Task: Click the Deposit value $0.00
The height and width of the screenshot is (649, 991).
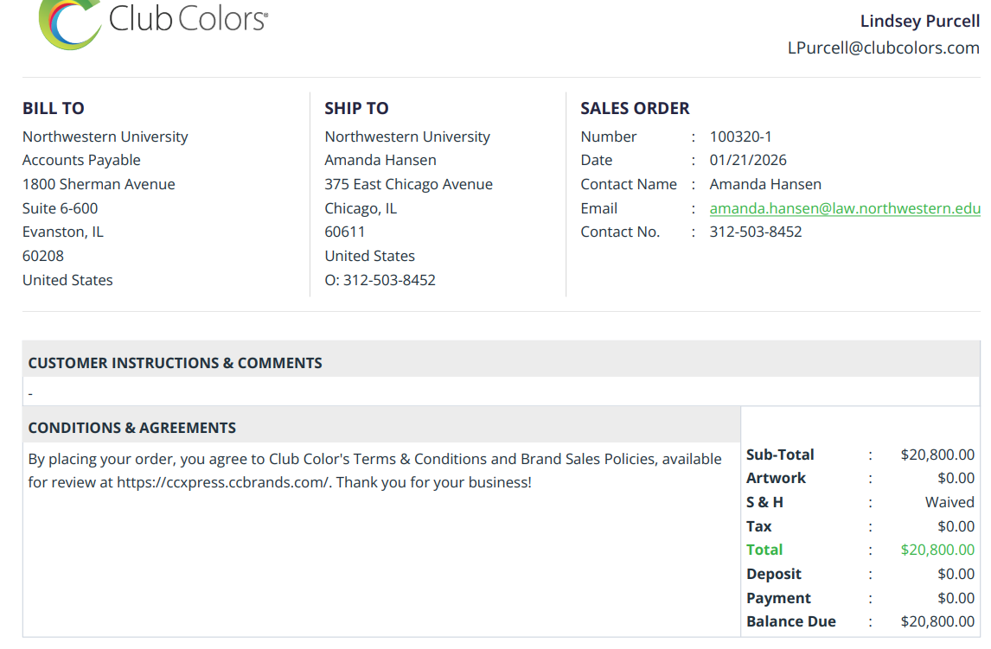Action: pyautogui.click(x=956, y=574)
